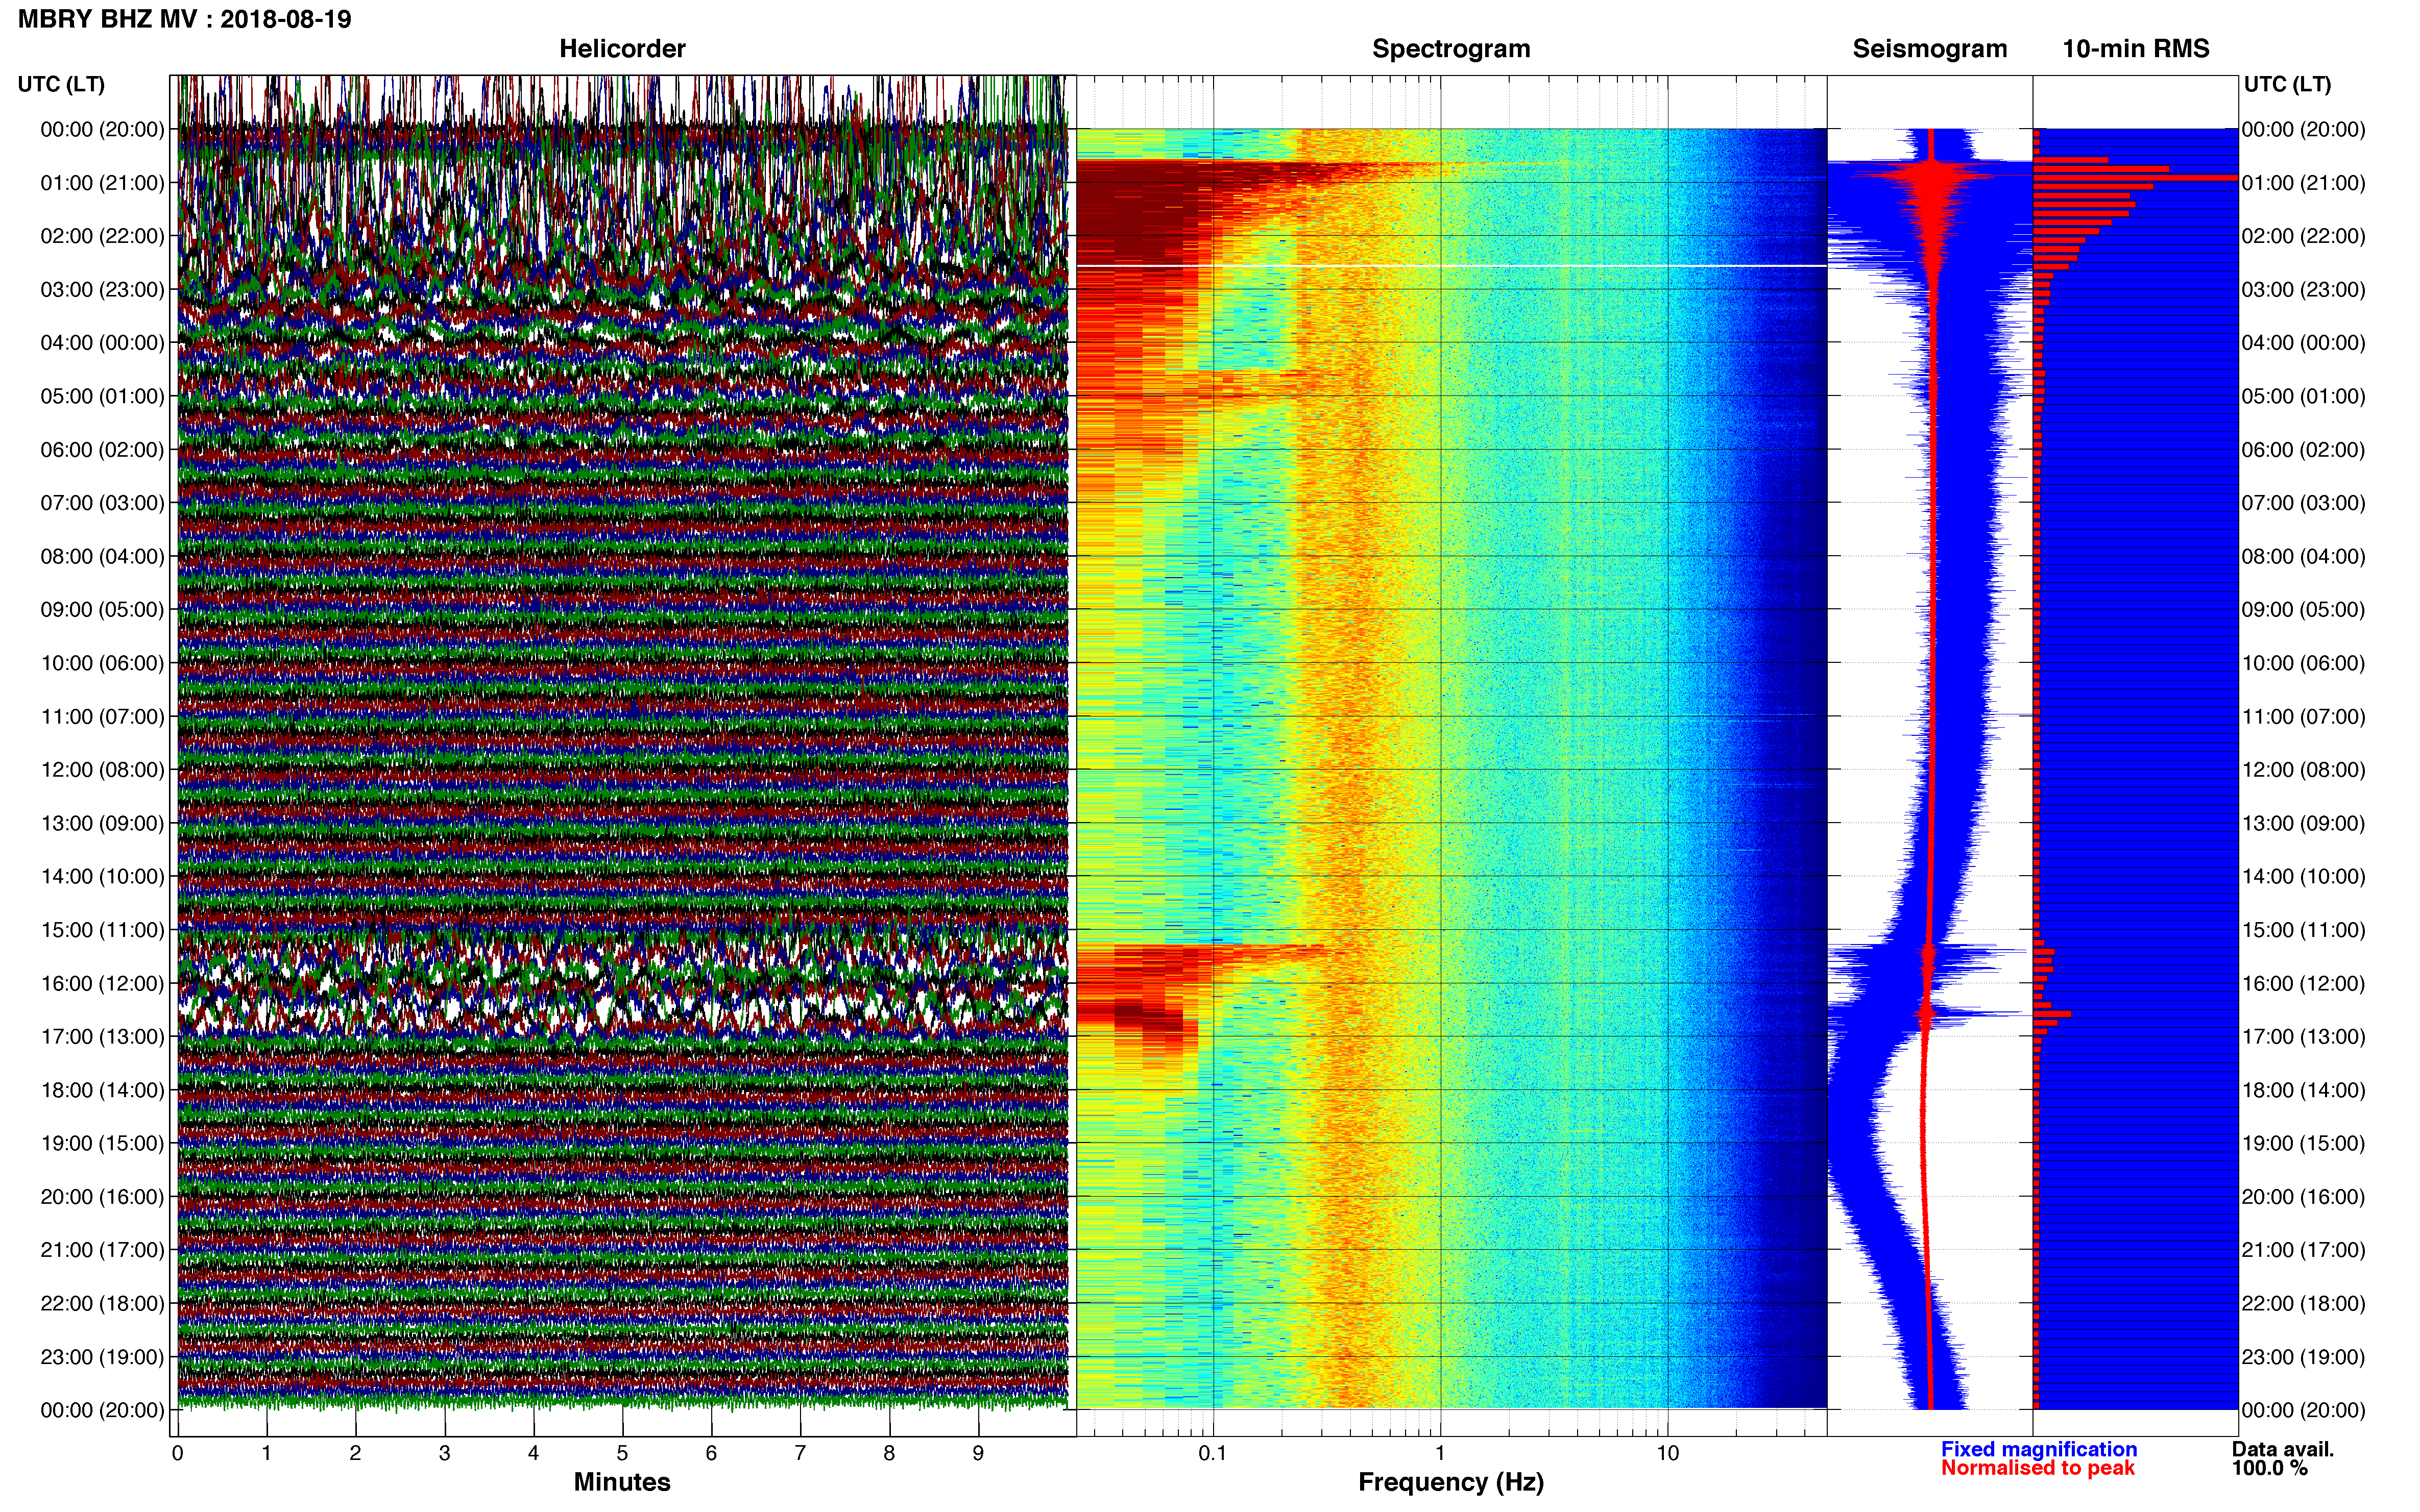Click '03:00 (23:00)' next to the Helicorder
This screenshot has width=2420, height=1512.
pos(102,290)
